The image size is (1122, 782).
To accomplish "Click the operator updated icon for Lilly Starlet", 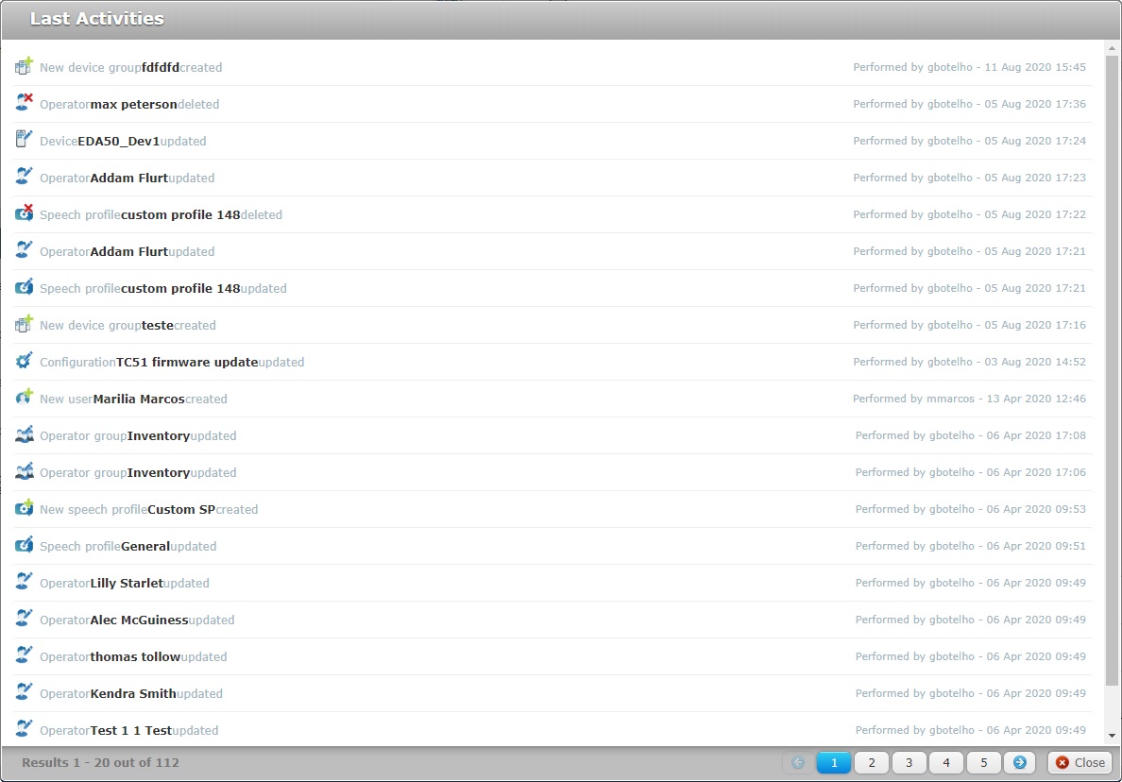I will click(25, 583).
